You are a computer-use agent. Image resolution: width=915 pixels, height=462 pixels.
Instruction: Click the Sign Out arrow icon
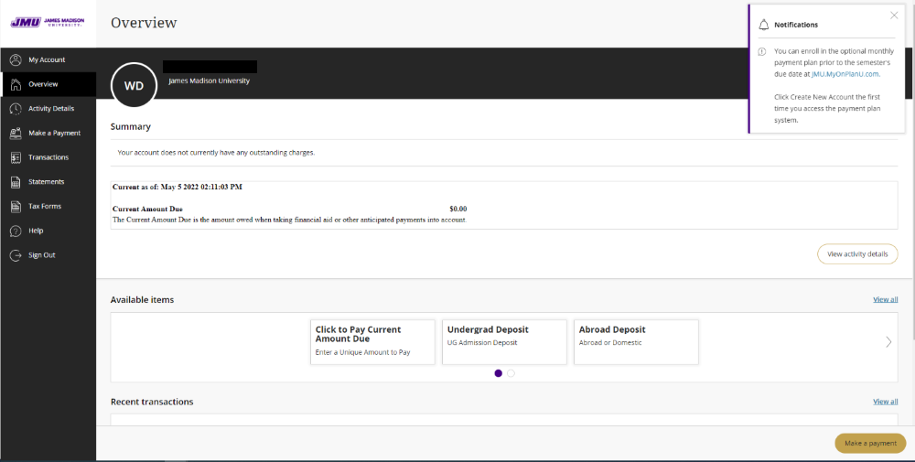pyautogui.click(x=16, y=255)
